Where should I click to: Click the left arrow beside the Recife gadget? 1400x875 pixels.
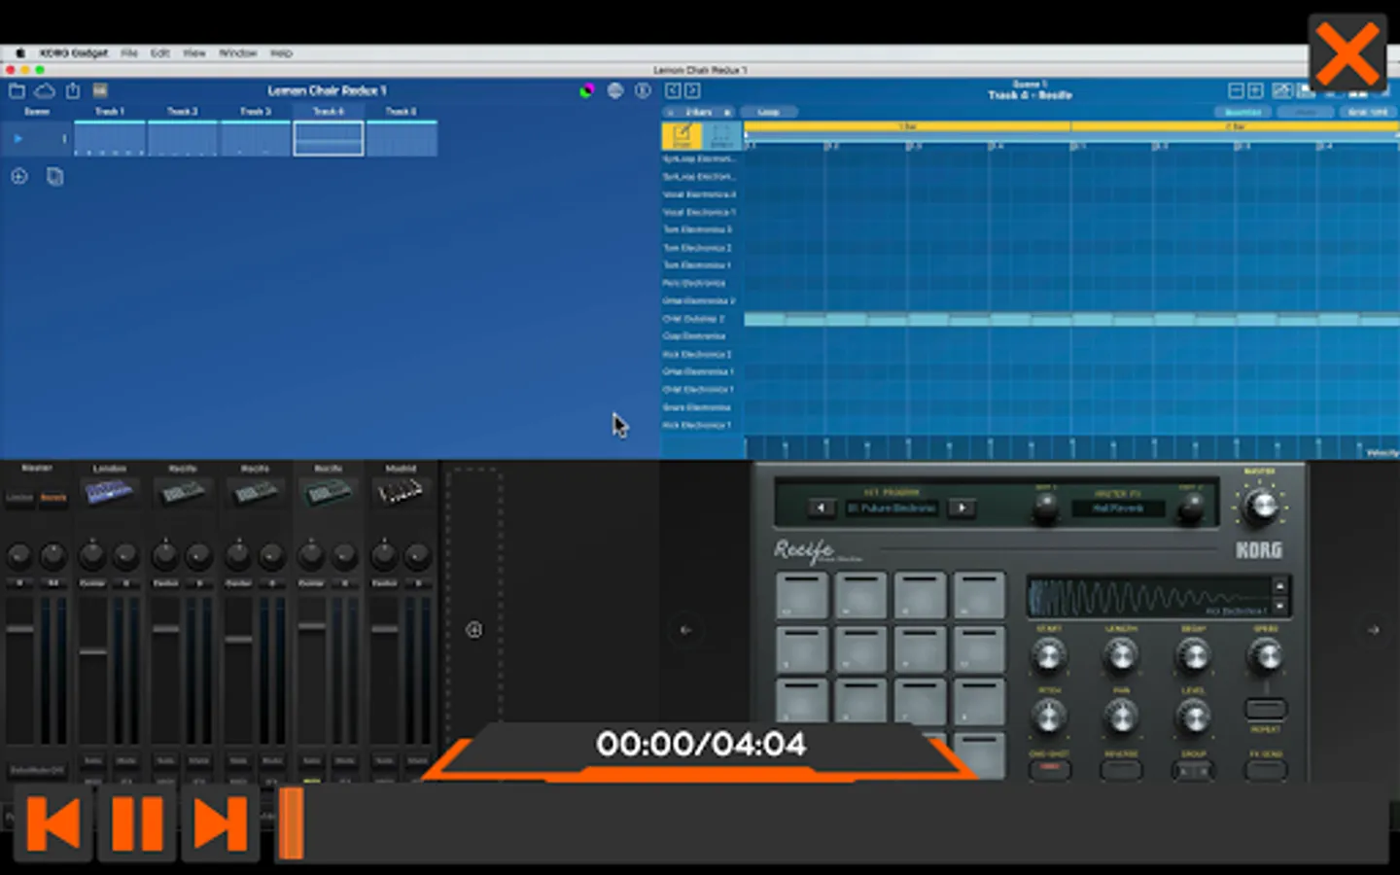point(685,630)
